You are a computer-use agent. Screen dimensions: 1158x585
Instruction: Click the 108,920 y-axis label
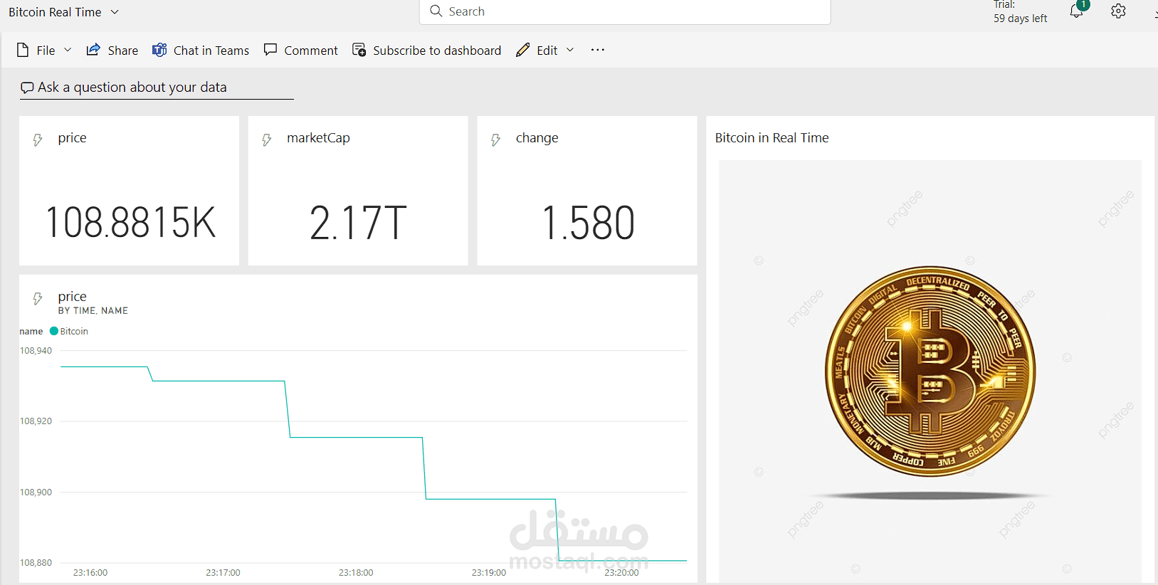pos(36,421)
